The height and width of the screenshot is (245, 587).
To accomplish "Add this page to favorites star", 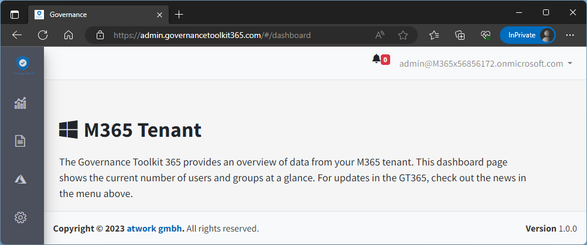I will coord(403,35).
